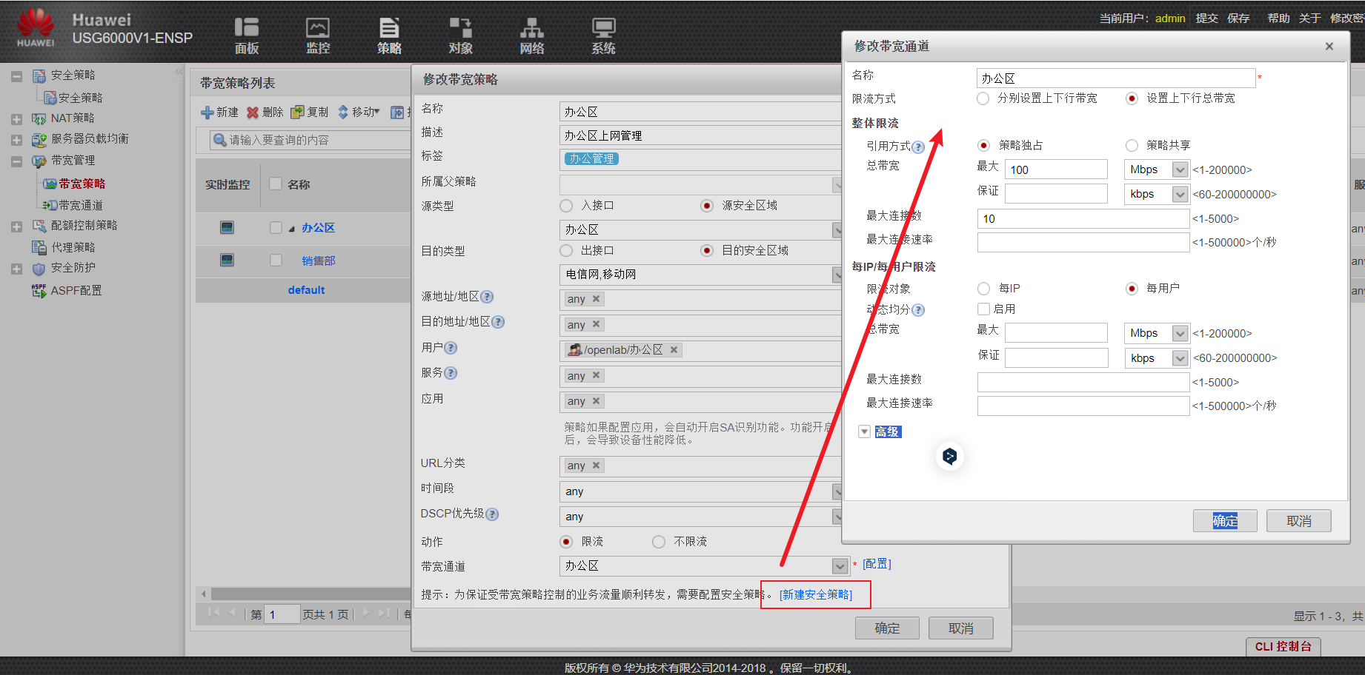Check the 办公区 row checkbox in list
This screenshot has width=1365, height=675.
coord(276,227)
